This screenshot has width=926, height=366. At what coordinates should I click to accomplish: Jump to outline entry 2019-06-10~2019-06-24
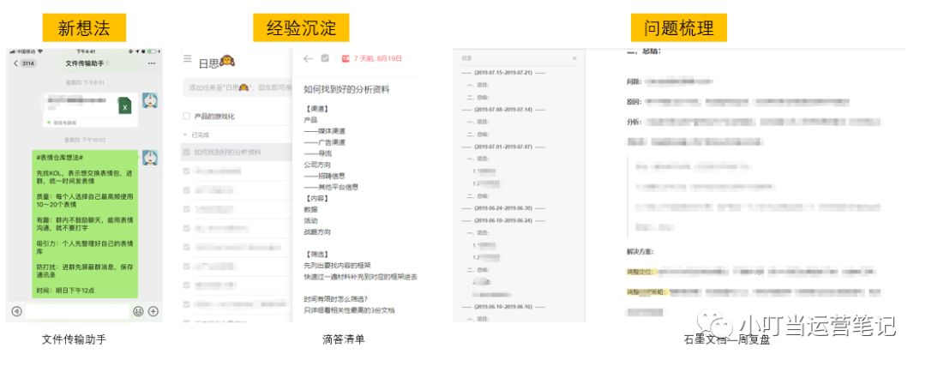tap(502, 220)
